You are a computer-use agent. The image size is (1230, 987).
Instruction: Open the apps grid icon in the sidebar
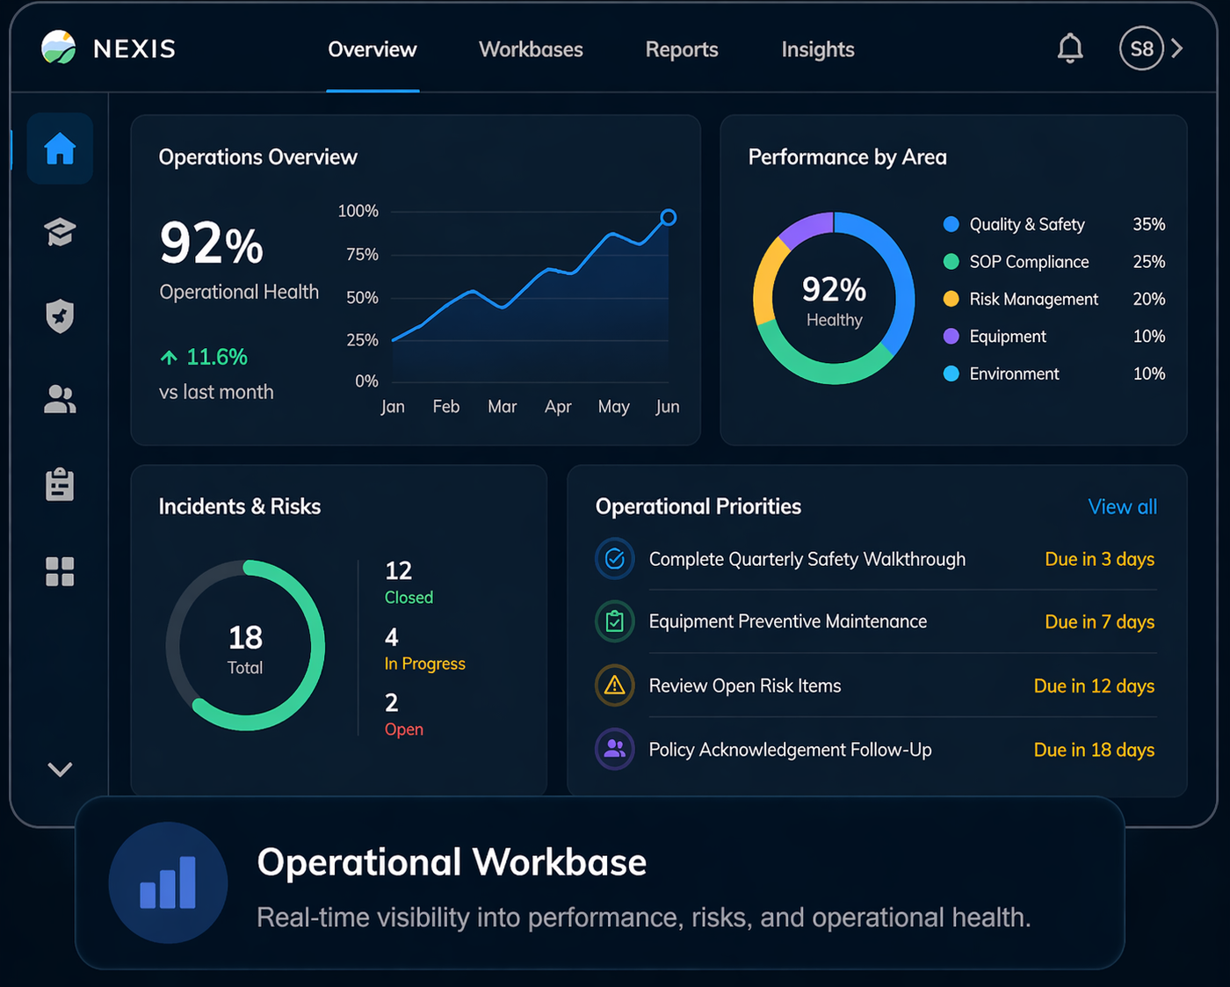60,571
